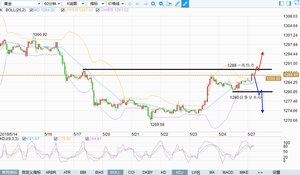The image size is (300, 175).
Task: Switch to left panel layout icon
Action: [282, 3]
